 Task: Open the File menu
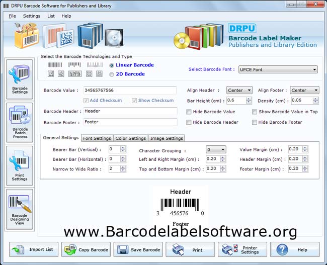tap(12, 16)
